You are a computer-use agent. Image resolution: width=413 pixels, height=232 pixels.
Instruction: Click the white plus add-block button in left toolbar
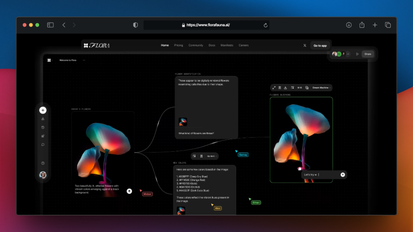pos(43,110)
